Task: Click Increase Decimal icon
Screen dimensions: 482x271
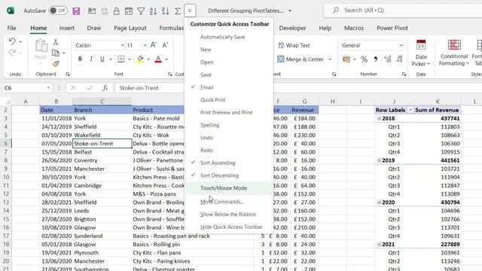Action: point(388,59)
